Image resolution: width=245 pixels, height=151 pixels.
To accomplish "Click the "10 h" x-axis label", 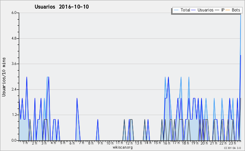I will click(x=110, y=143).
